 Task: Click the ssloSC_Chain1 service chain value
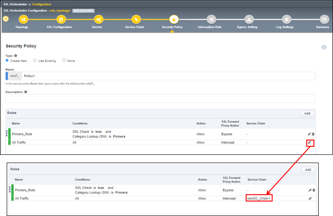258,198
